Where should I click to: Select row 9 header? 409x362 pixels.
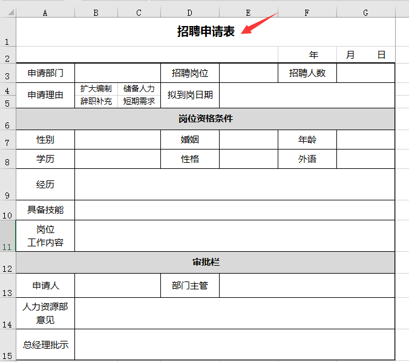point(8,184)
